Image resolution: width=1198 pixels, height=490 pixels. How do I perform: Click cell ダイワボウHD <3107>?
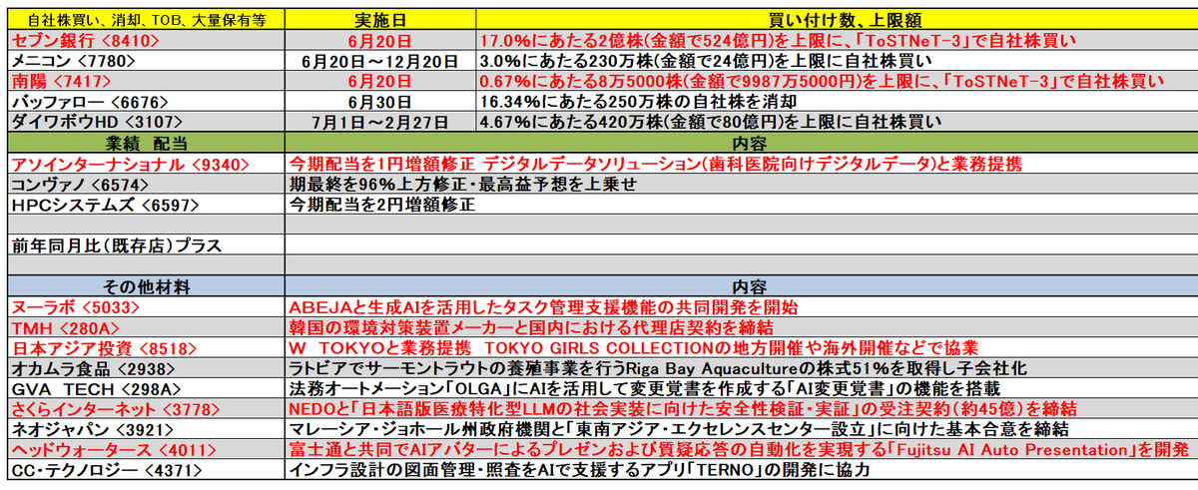pyautogui.click(x=146, y=123)
